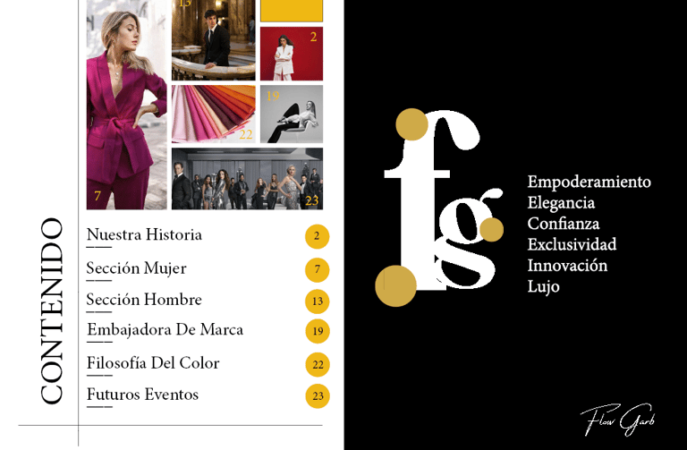This screenshot has width=687, height=450.
Task: Select the yellow page 13 circle
Action: pyautogui.click(x=318, y=301)
